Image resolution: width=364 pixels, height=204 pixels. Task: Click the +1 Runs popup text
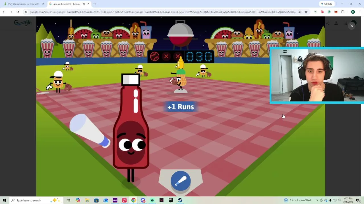pos(181,107)
